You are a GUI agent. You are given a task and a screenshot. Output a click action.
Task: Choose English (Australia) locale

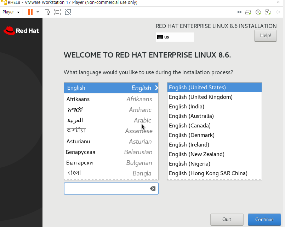click(x=215, y=116)
